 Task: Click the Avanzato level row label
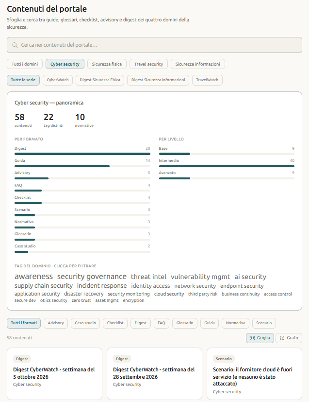167,173
